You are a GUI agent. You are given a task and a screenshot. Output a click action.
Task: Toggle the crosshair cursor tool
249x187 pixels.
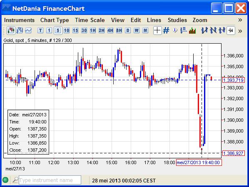pyautogui.click(x=157, y=30)
